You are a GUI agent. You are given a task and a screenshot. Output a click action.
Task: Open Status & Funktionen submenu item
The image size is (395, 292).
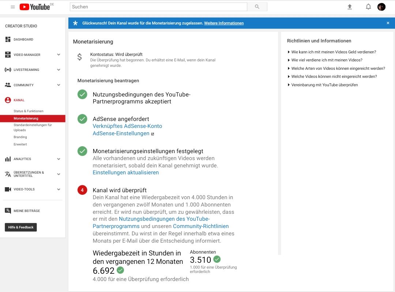(x=29, y=111)
